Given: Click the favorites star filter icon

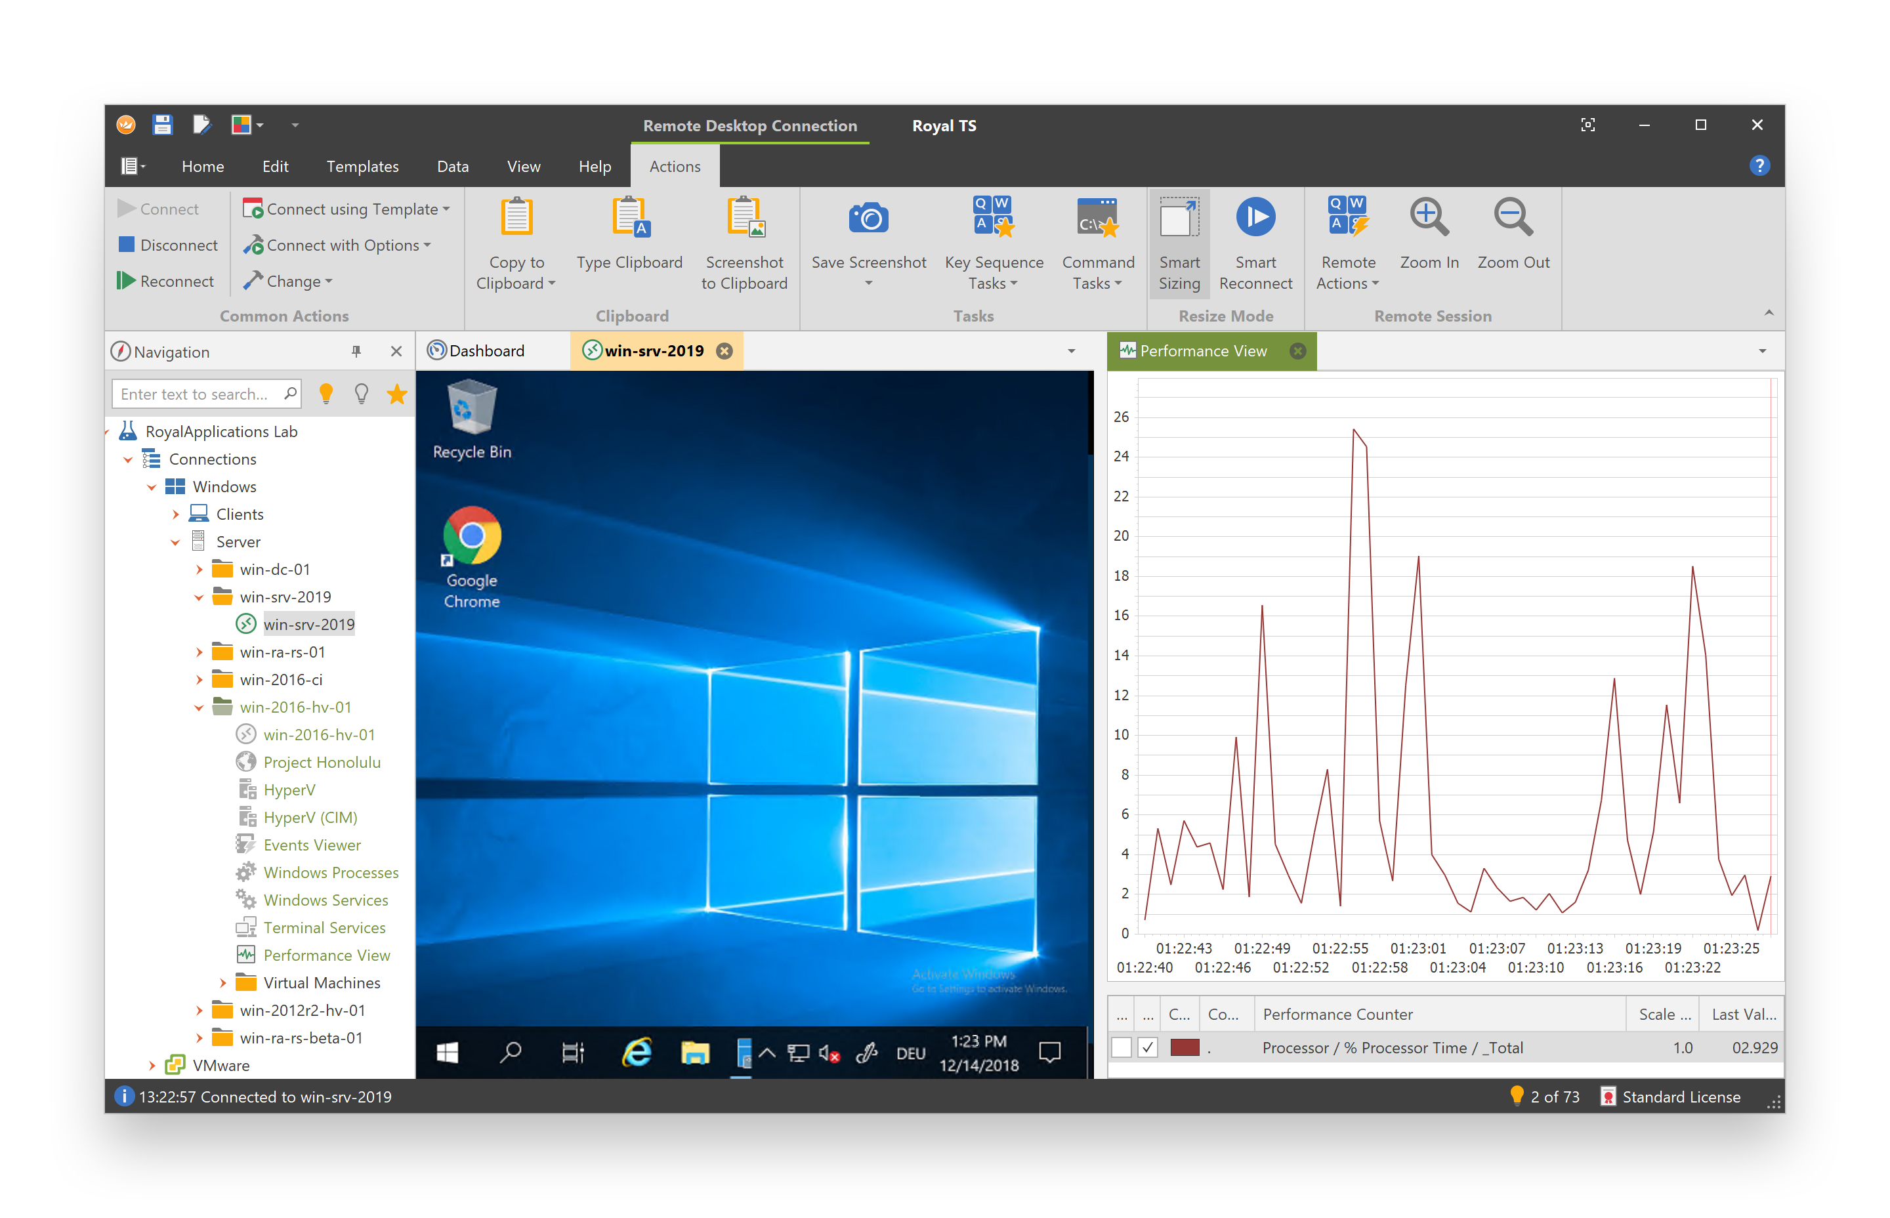Looking at the screenshot, I should click(x=396, y=394).
